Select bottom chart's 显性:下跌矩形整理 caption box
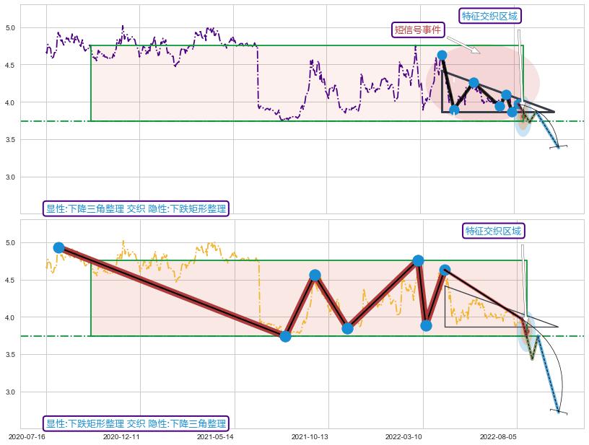This screenshot has height=445, width=589. coord(136,423)
